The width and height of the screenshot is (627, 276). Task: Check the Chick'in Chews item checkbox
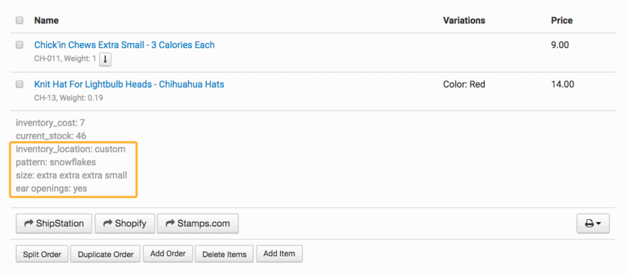(20, 45)
